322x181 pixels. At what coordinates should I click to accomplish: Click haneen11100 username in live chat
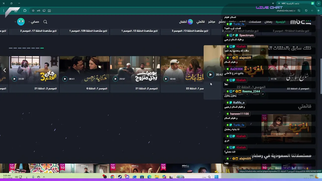(x=239, y=114)
